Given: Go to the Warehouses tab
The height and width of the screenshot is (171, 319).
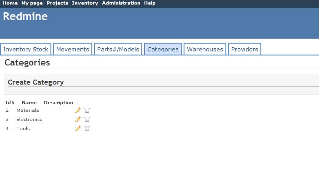Looking at the screenshot, I should pyautogui.click(x=205, y=49).
